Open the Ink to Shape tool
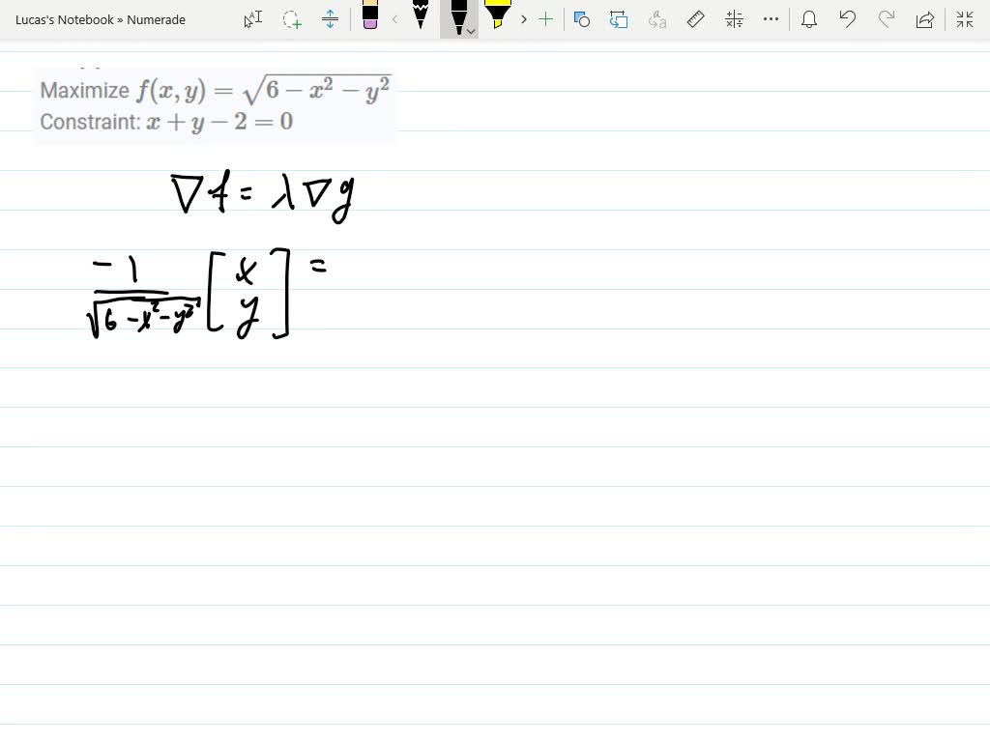The width and height of the screenshot is (990, 742). (x=581, y=19)
